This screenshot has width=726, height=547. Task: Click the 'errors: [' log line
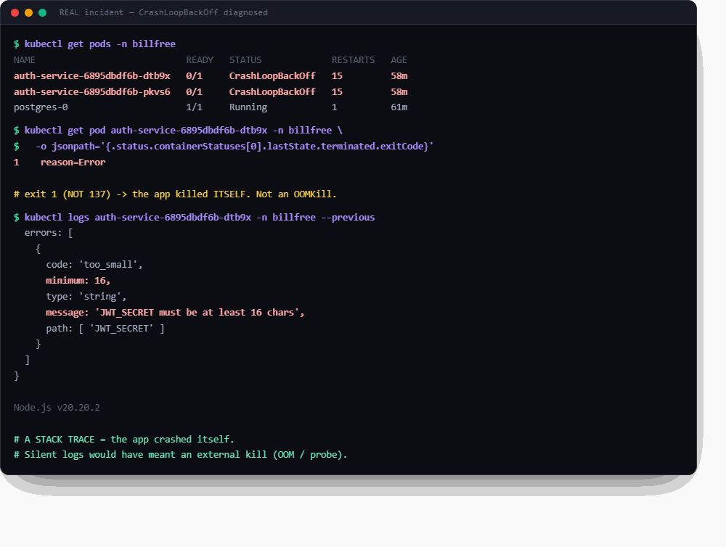click(49, 233)
